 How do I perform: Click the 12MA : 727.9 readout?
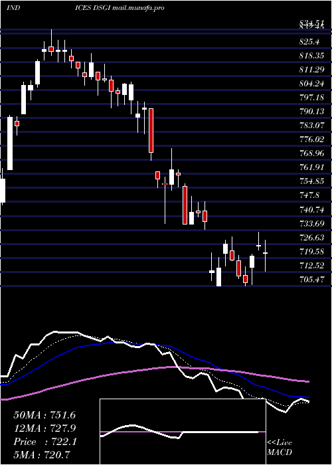coord(44,428)
